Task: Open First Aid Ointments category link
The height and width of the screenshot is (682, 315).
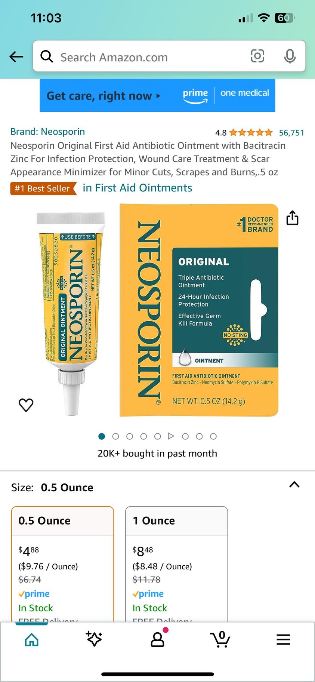Action: click(x=137, y=188)
